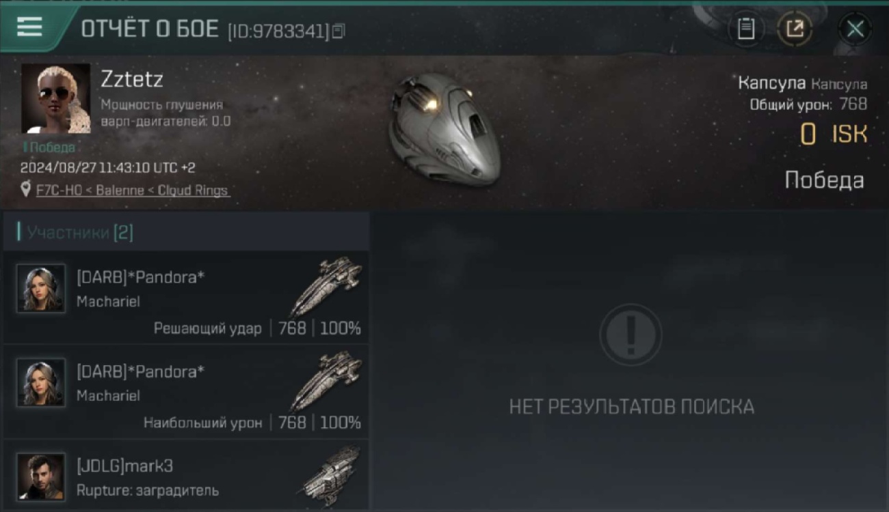Open the mark3 pilot portrait

41,477
